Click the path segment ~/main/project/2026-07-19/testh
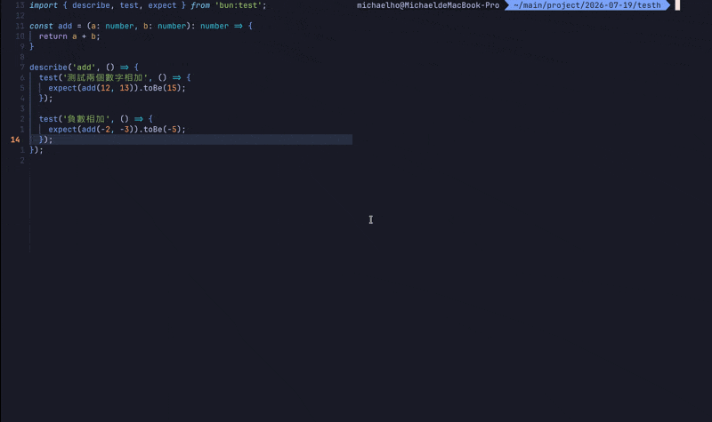 pos(587,5)
